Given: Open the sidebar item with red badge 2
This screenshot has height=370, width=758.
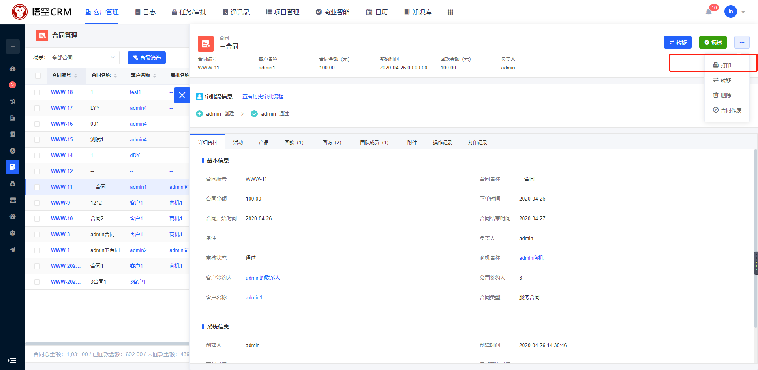Looking at the screenshot, I should [x=13, y=85].
